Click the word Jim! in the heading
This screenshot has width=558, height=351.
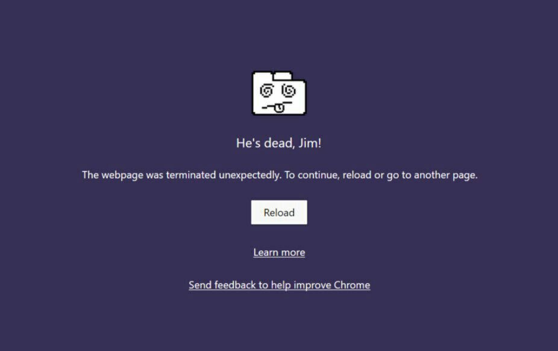(310, 143)
